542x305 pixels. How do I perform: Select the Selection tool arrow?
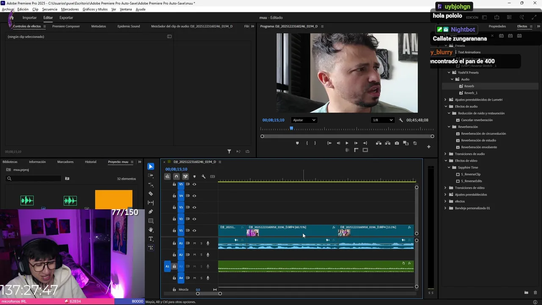[151, 166]
